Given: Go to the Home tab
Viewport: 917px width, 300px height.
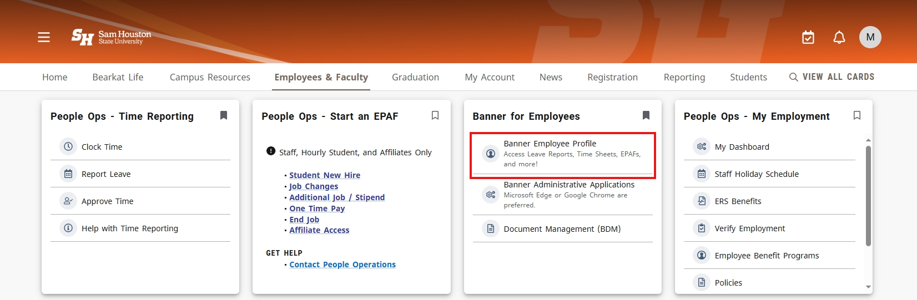Looking at the screenshot, I should point(55,77).
